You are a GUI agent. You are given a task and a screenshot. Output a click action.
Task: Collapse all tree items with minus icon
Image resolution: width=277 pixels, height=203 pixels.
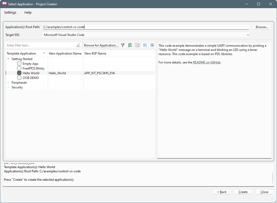click(145, 45)
